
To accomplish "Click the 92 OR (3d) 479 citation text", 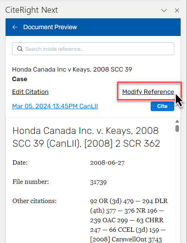I will (112, 201).
